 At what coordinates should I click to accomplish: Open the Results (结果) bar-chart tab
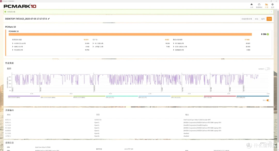tap(266, 5)
